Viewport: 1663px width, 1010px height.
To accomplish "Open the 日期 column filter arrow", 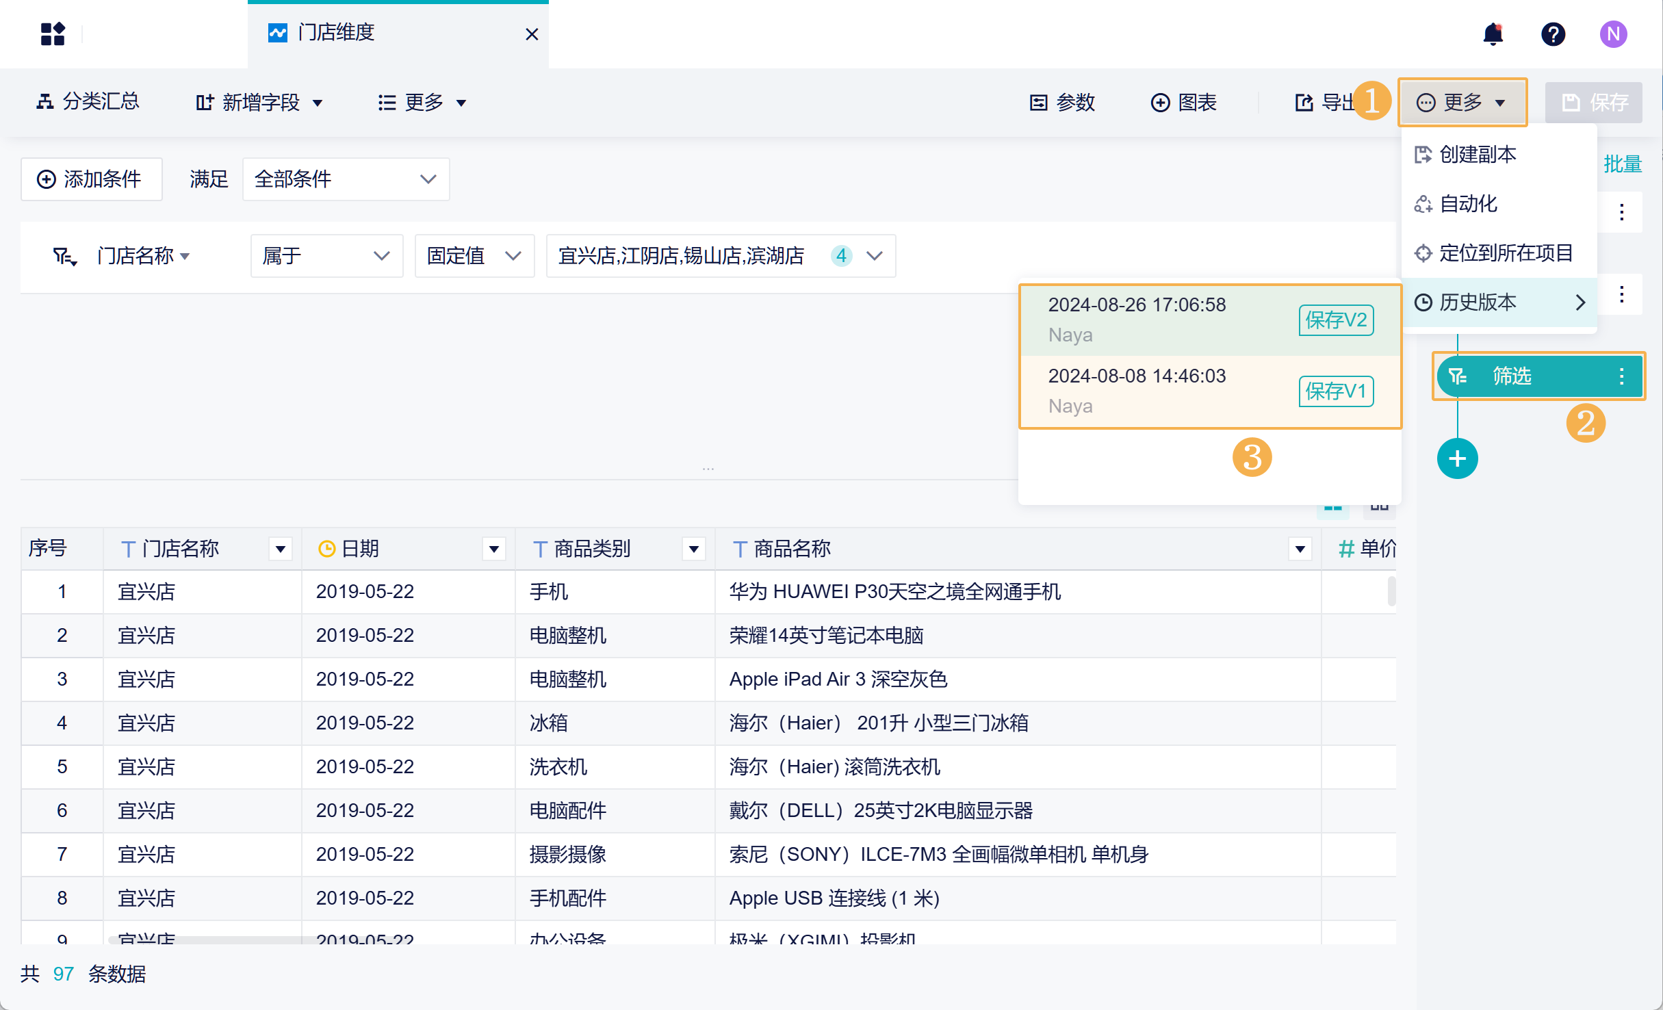I will coord(493,549).
